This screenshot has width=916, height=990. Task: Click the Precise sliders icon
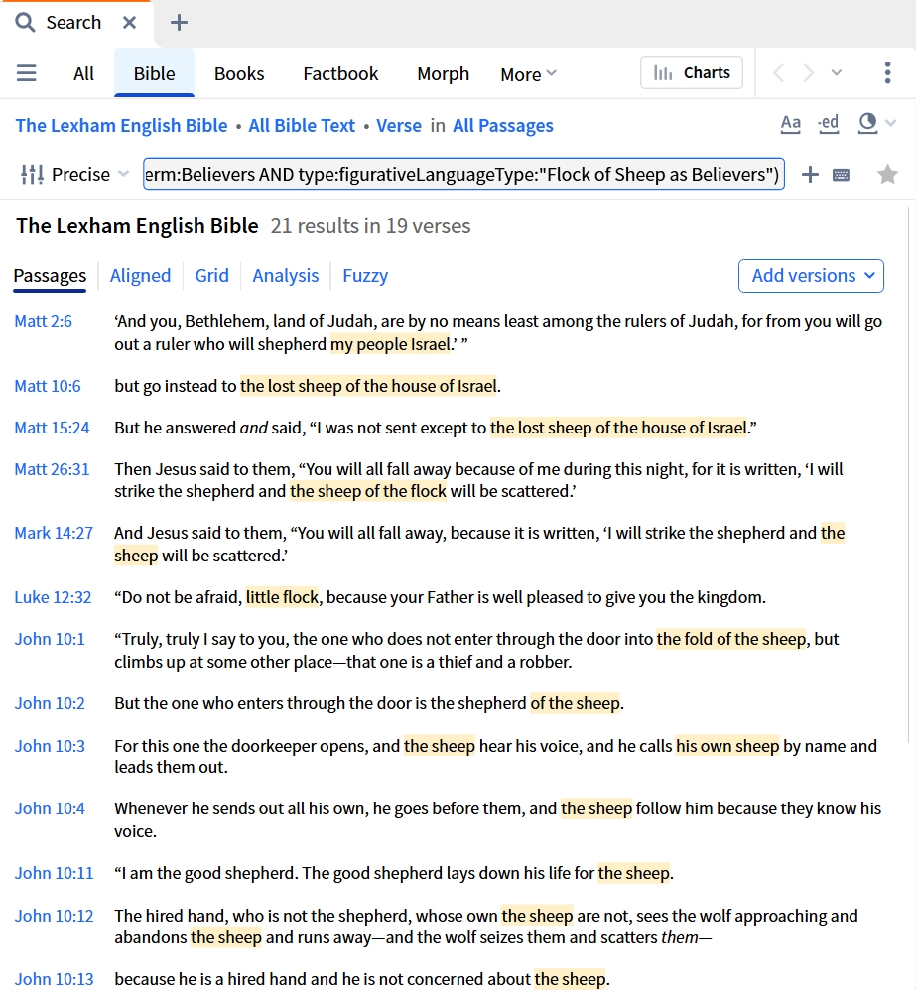(x=32, y=174)
